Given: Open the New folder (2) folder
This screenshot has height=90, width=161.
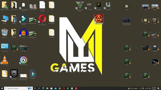Looking at the screenshot, I should coord(52,19).
